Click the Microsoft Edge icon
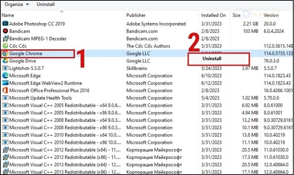294x175 pixels. coord(5,76)
